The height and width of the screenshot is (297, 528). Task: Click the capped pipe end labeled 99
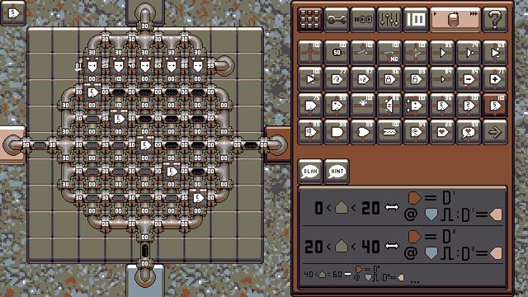pyautogui.click(x=225, y=65)
